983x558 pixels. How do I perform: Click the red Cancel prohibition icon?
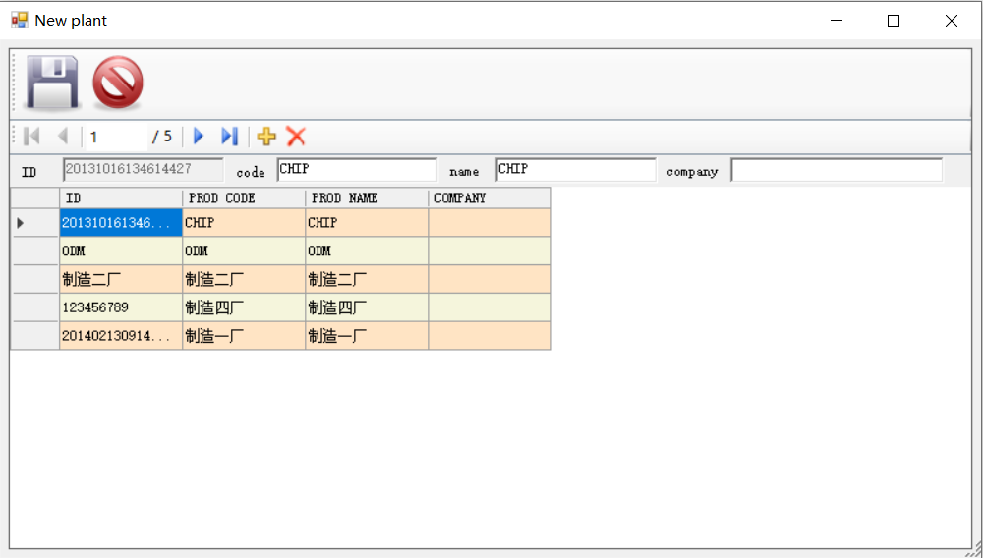click(118, 83)
